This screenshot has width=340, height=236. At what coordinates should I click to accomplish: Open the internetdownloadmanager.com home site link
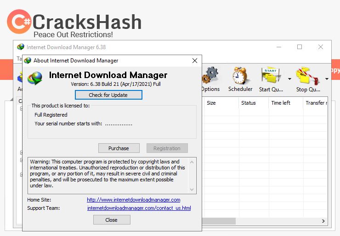[133, 200]
